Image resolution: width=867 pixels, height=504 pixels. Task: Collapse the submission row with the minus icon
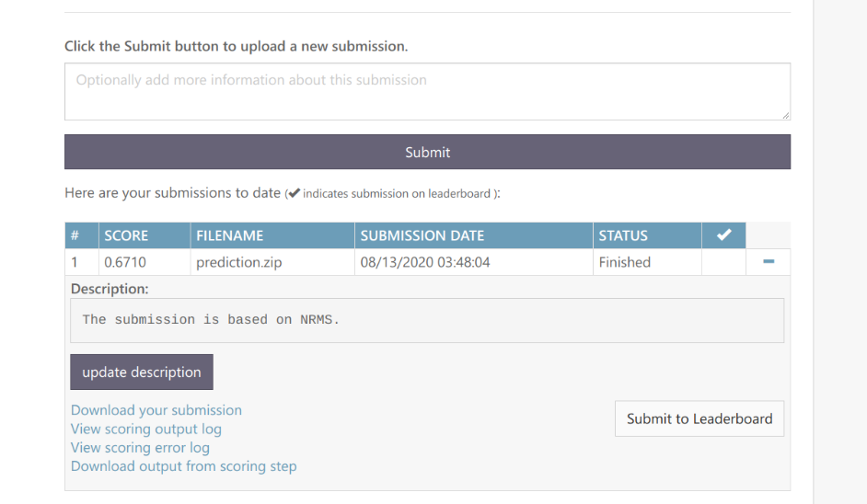(x=769, y=262)
